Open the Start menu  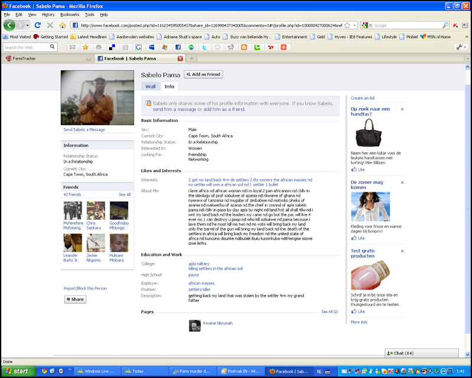coord(18,371)
